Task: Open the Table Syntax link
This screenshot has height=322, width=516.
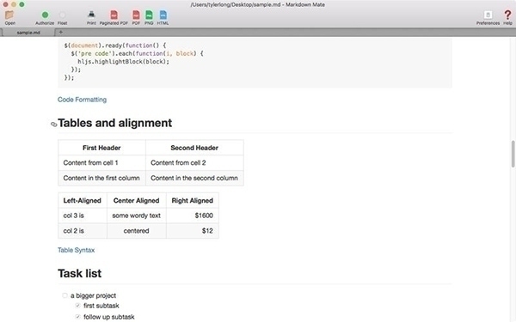Action: [76, 250]
